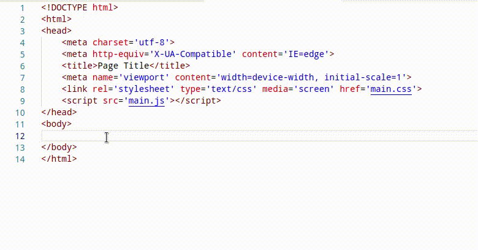Image resolution: width=478 pixels, height=250 pixels.
Task: Click the opening body tag
Action: point(56,124)
